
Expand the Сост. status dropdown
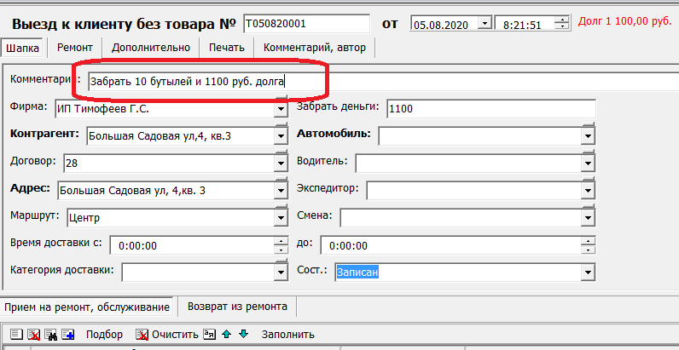pos(587,273)
